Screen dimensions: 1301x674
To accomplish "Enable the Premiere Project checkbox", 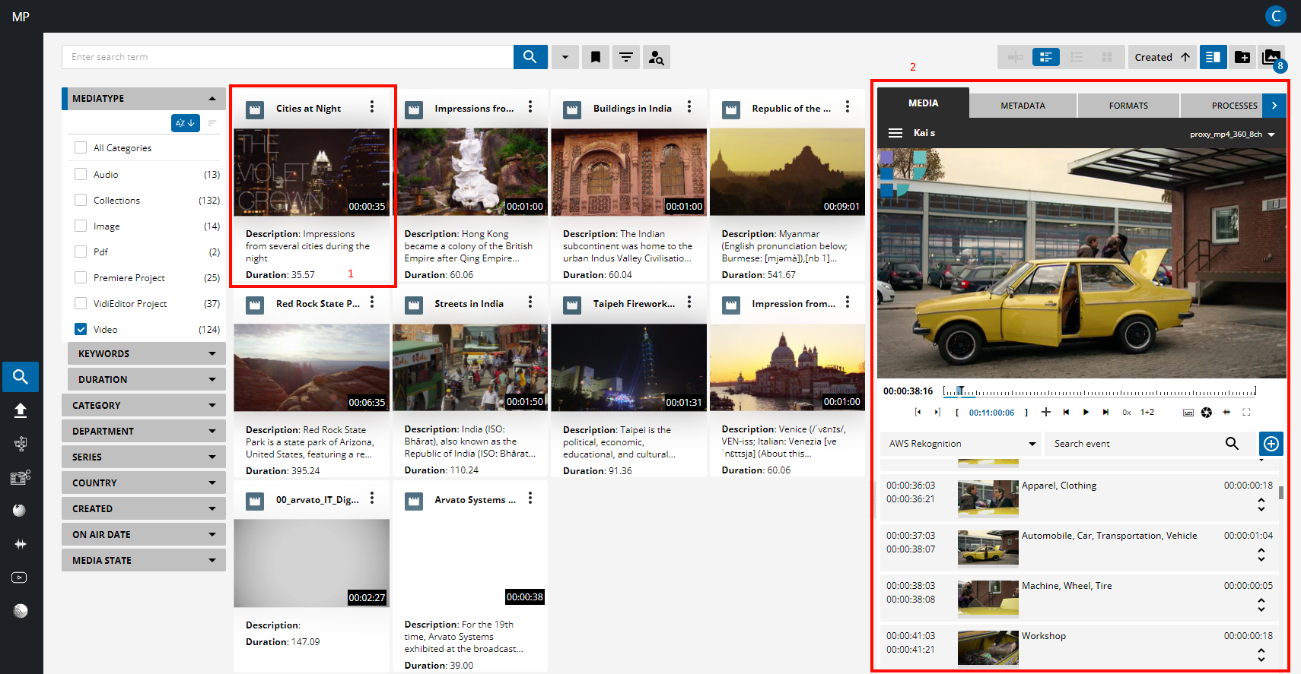I will tap(81, 277).
